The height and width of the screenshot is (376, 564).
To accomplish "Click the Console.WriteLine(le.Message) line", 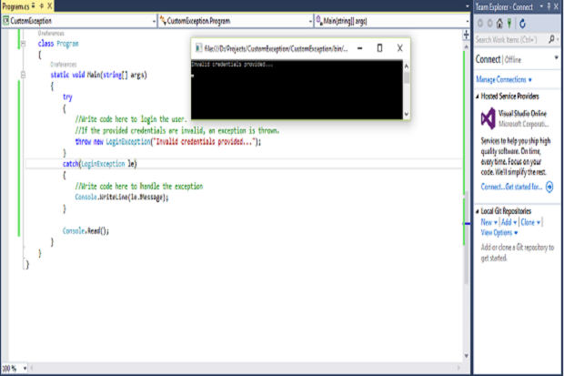I will tap(122, 197).
